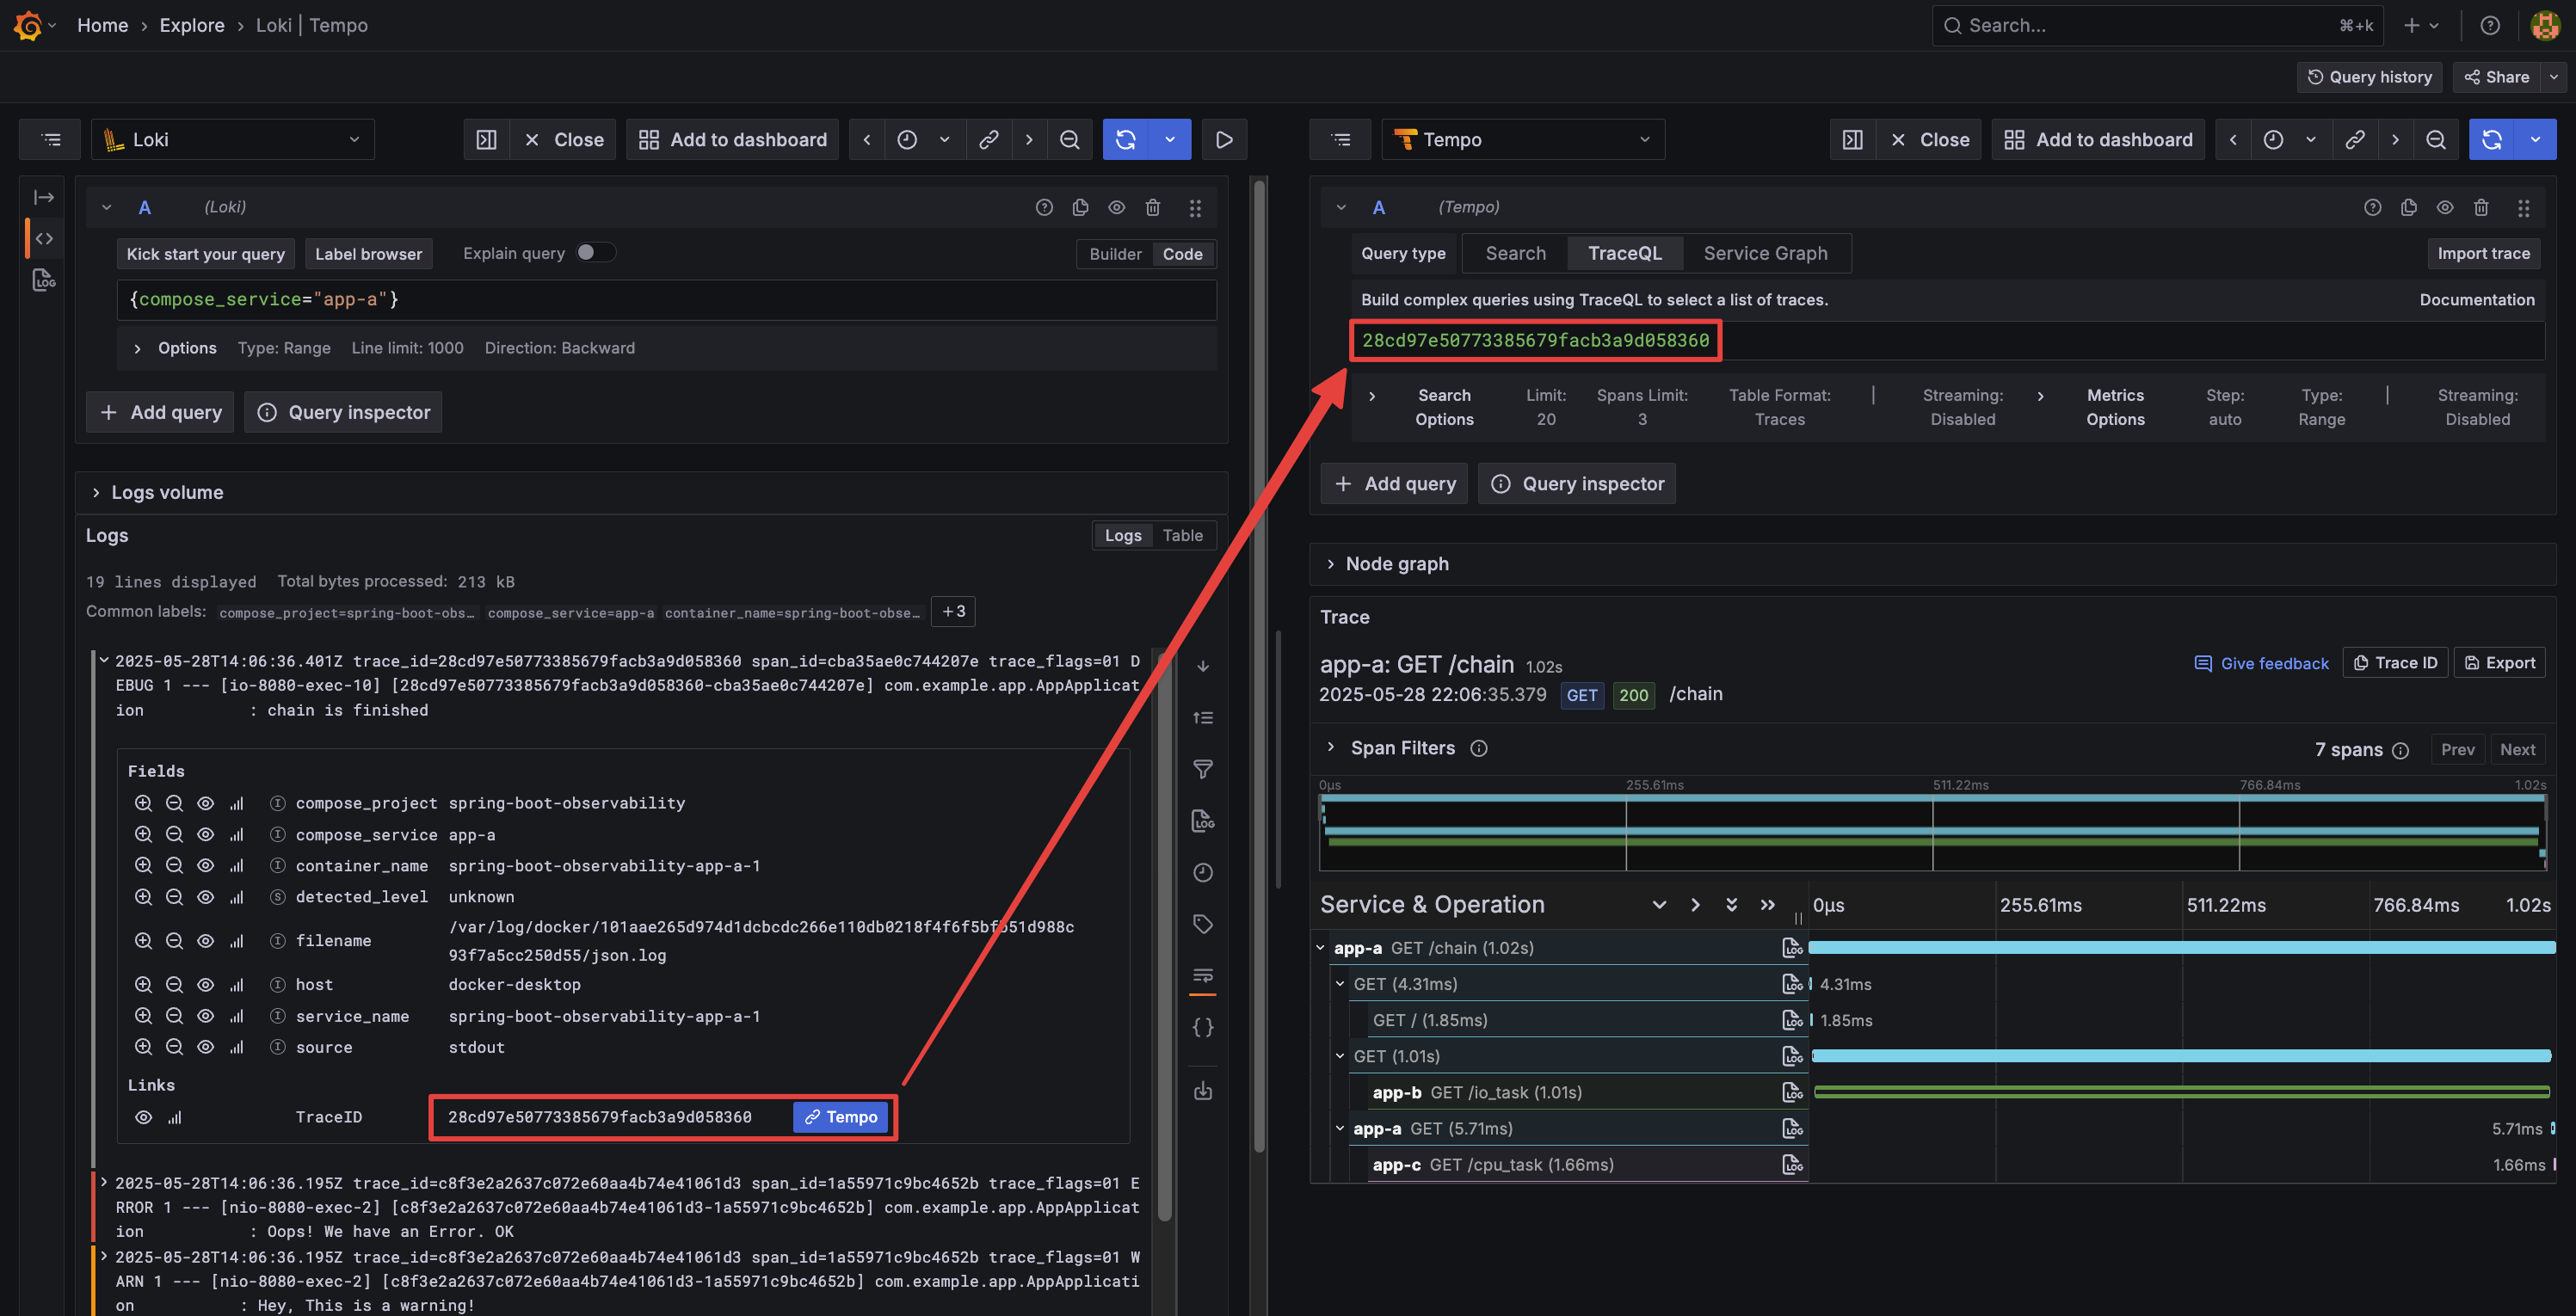Image resolution: width=2576 pixels, height=1316 pixels.
Task: Switch logs view to Logs
Action: click(x=1123, y=536)
